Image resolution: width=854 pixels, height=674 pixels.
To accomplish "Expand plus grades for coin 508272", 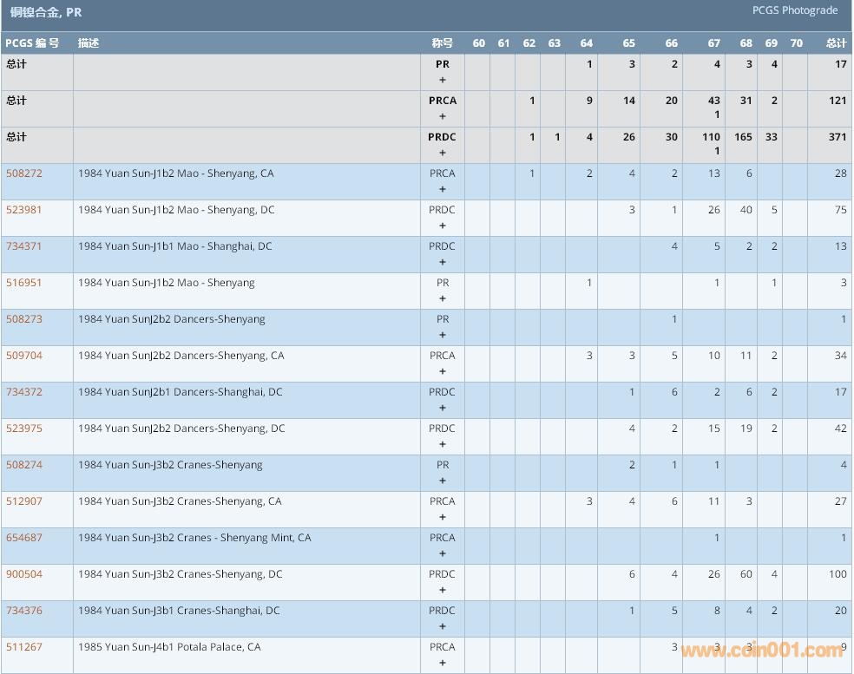I will pos(443,189).
